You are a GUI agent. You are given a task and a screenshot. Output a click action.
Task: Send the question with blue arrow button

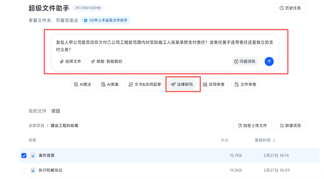tap(269, 62)
